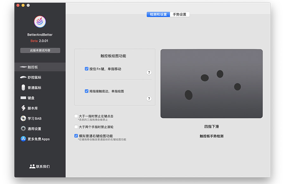This screenshot has width=285, height=184.
Task: Enable 大于两个手指时禁止滚轮 checkbox
Action: (76, 127)
